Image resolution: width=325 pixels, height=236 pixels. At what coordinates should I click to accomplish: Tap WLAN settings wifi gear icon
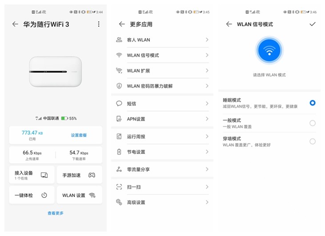(x=92, y=195)
